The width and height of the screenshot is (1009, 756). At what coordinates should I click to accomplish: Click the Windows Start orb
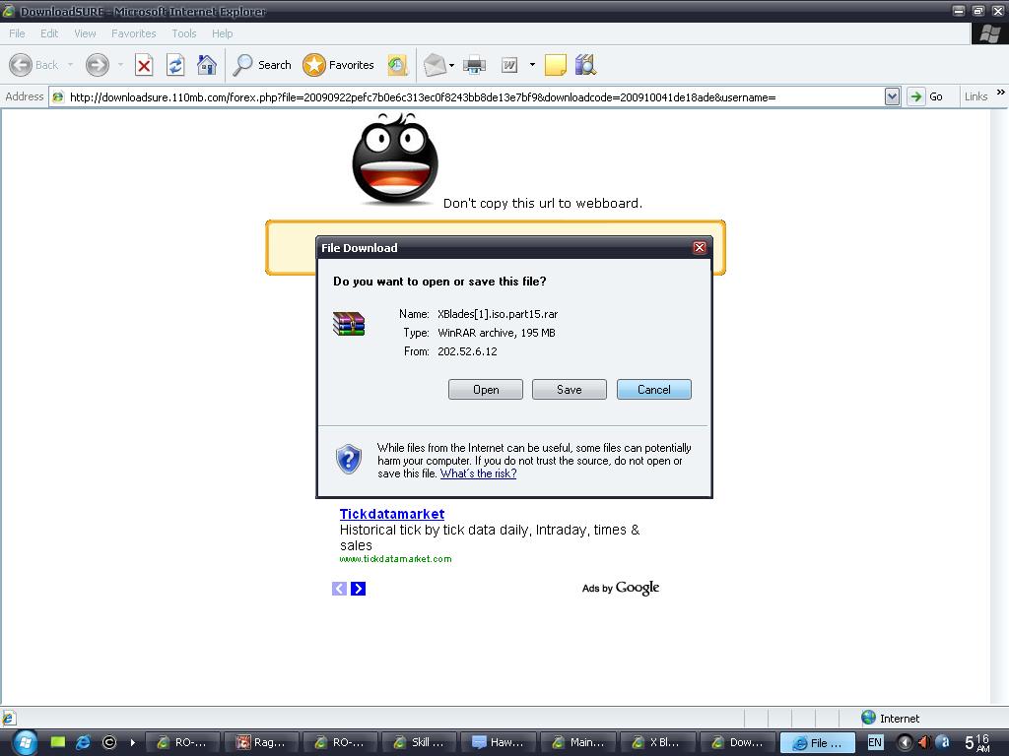pos(25,742)
